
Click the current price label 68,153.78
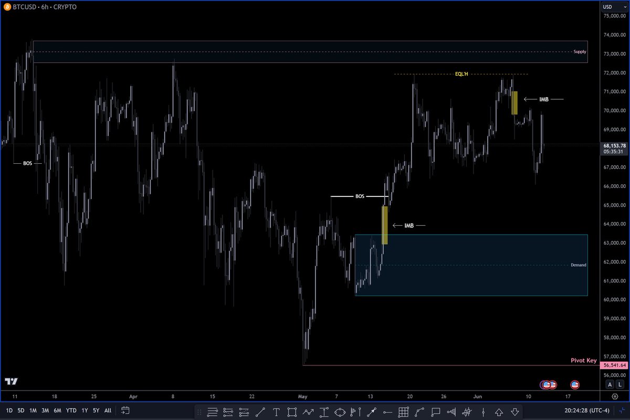615,145
